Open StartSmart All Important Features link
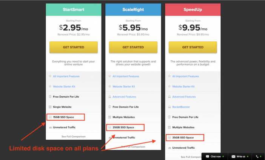Image resolution: width=265 pixels, height=160 pixels. [66, 76]
